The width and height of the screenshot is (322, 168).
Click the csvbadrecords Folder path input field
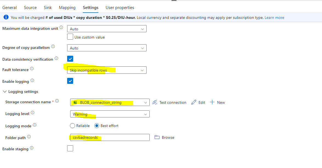pyautogui.click(x=110, y=137)
